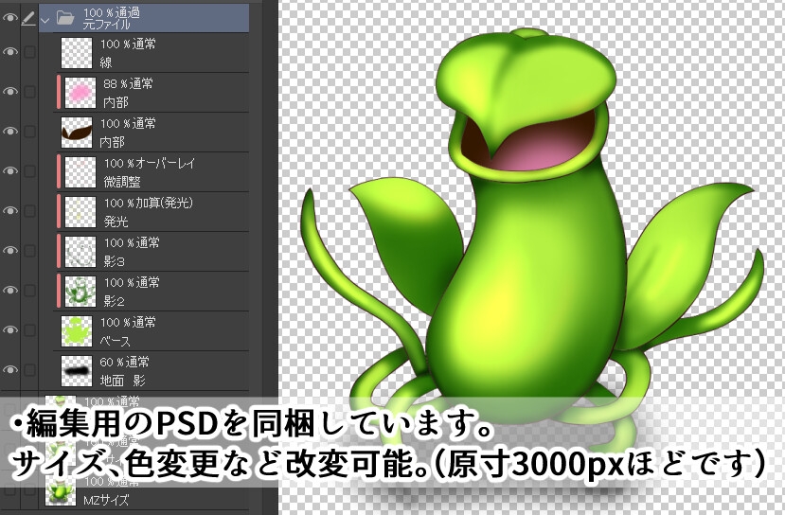This screenshot has width=785, height=515.
Task: Select the 線 layer thumbnail
Action: (77, 53)
